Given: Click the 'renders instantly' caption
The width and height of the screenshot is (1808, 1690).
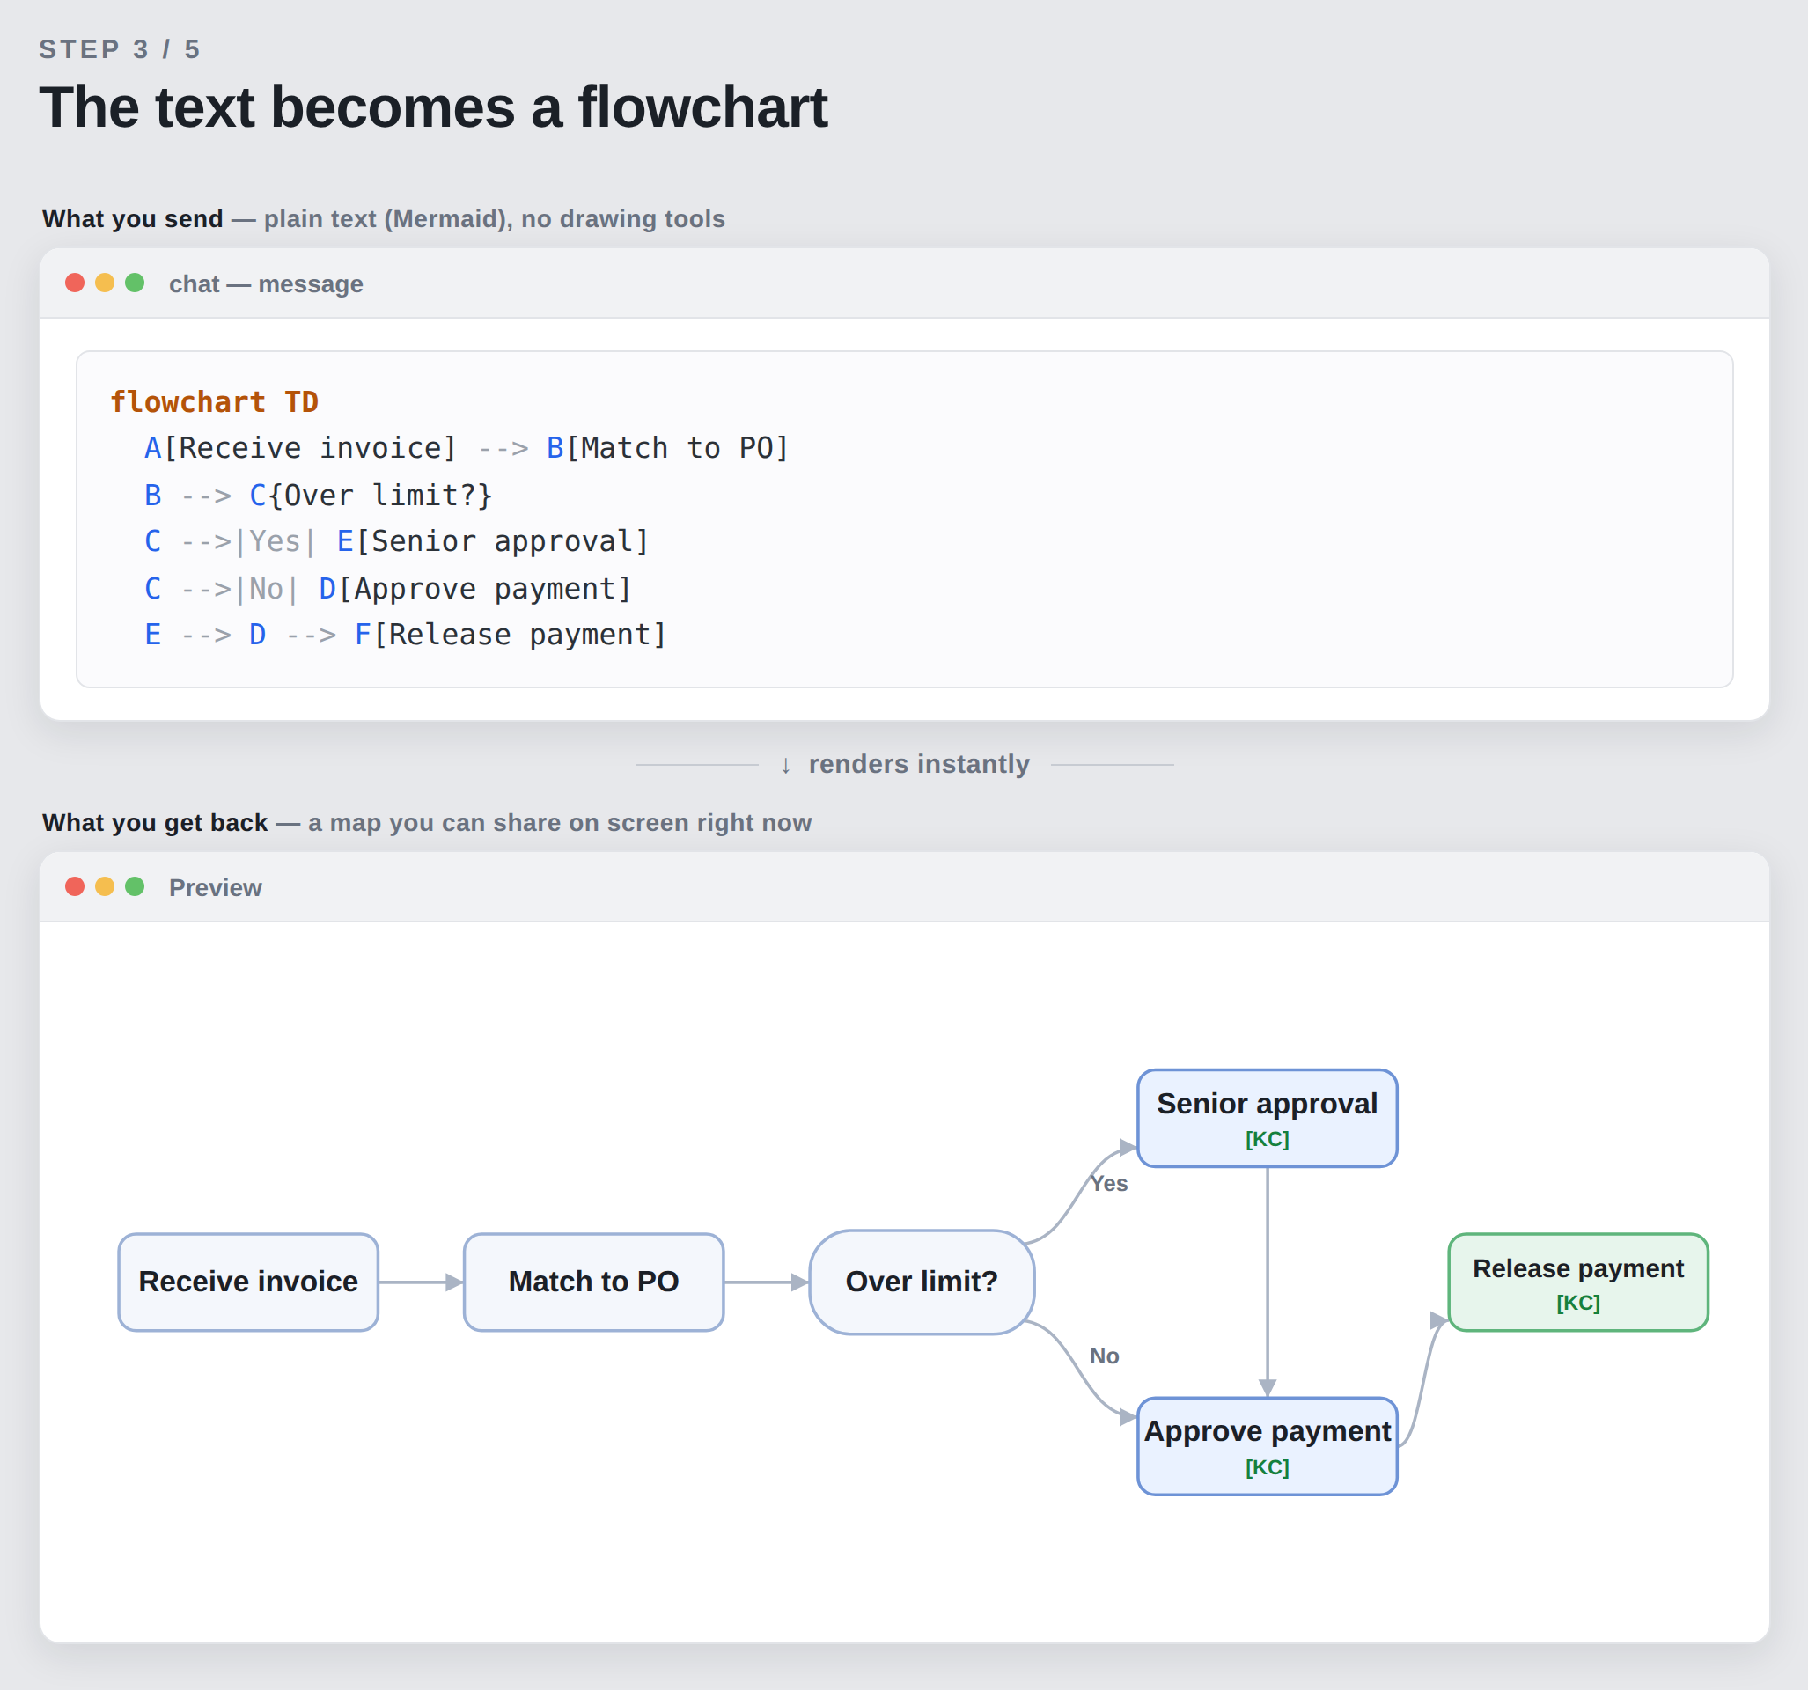Looking at the screenshot, I should pos(919,764).
